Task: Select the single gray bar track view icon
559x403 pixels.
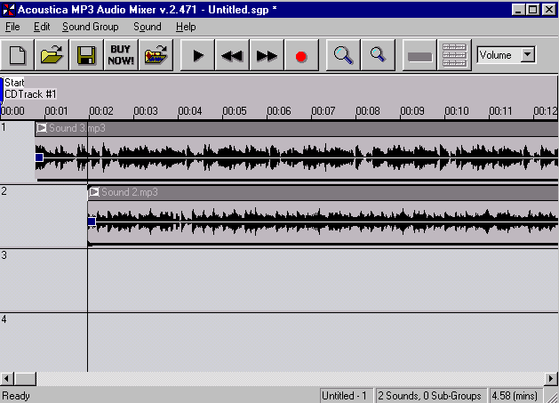Action: click(x=419, y=55)
